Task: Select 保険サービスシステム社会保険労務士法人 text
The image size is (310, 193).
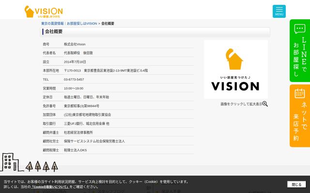Action: (94, 141)
